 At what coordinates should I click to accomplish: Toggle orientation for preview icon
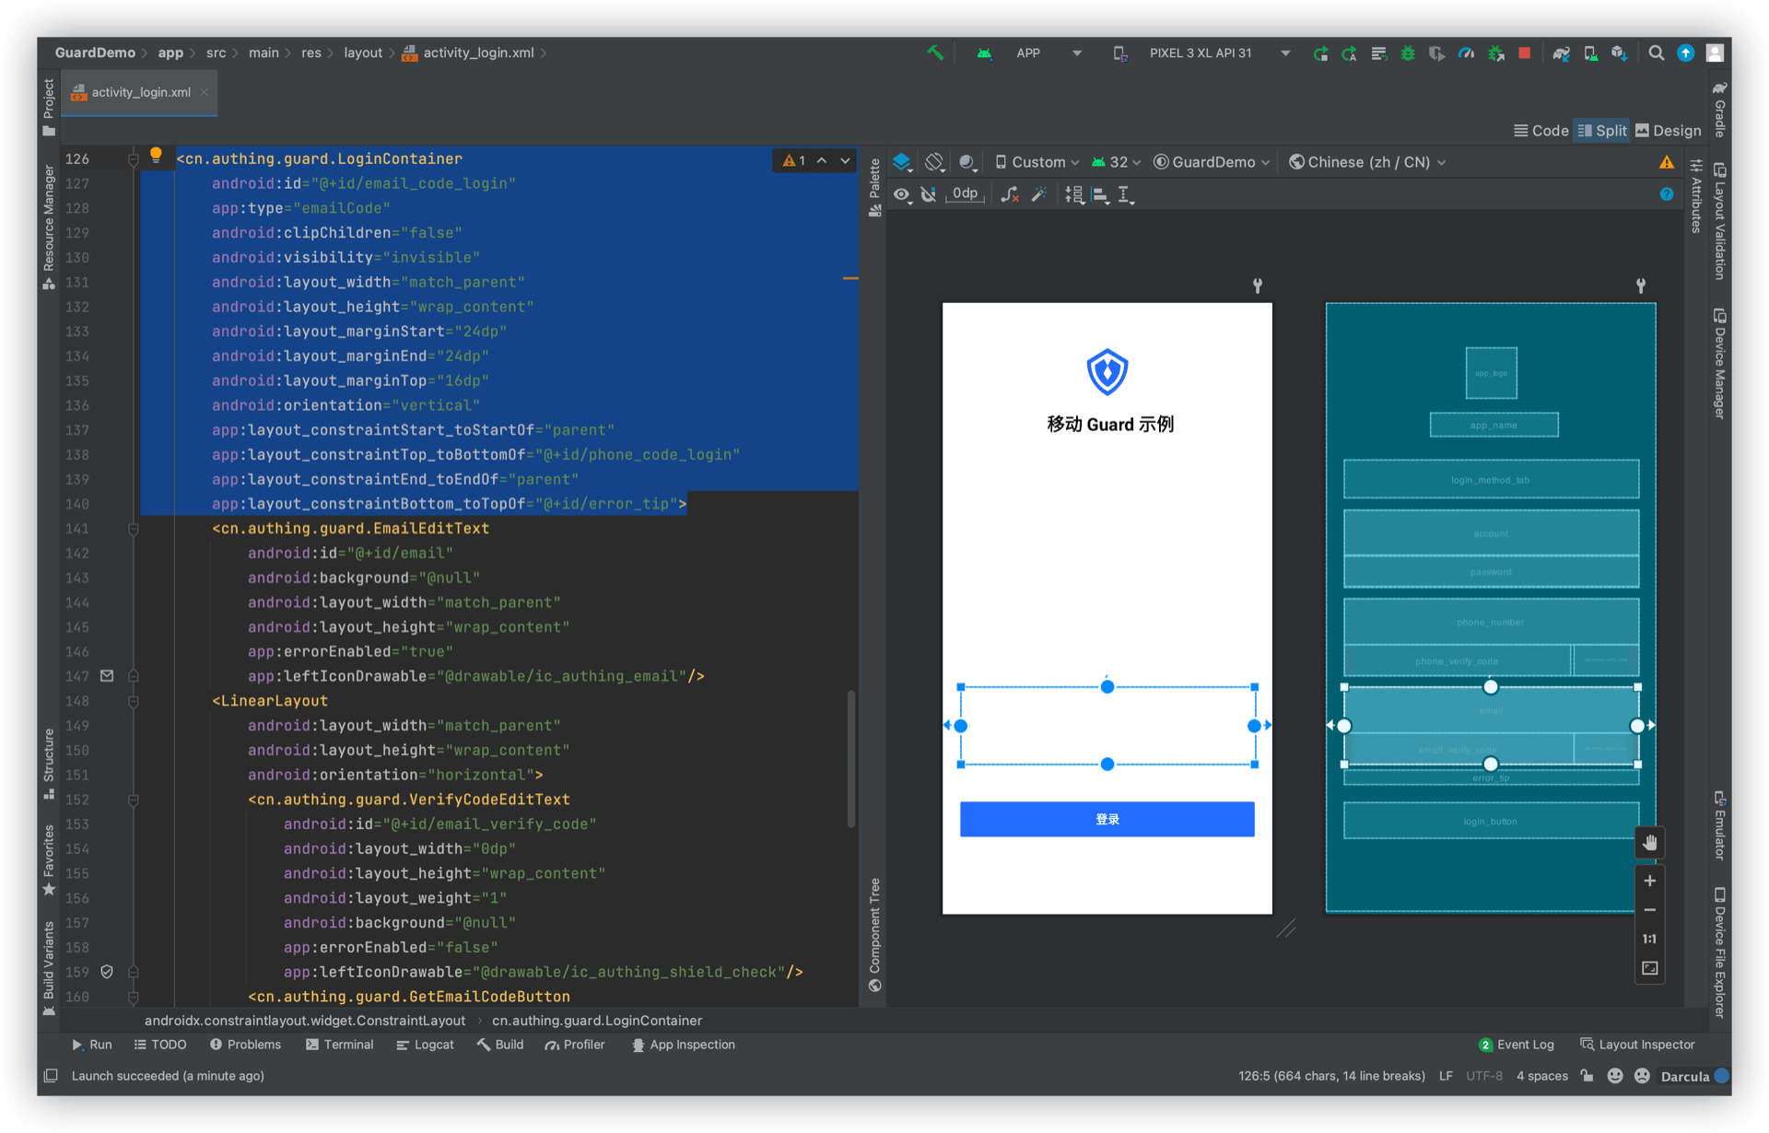tap(934, 162)
